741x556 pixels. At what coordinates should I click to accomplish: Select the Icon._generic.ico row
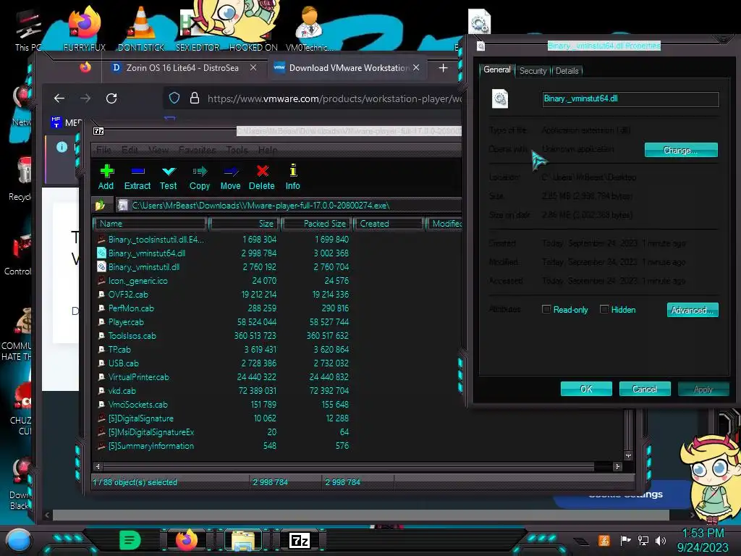(223, 280)
